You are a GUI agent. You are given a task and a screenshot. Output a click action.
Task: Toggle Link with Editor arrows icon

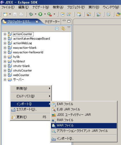coord(63,29)
